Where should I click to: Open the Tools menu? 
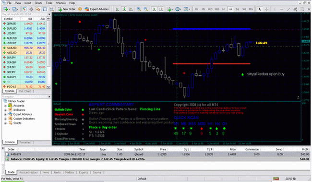(x=49, y=3)
